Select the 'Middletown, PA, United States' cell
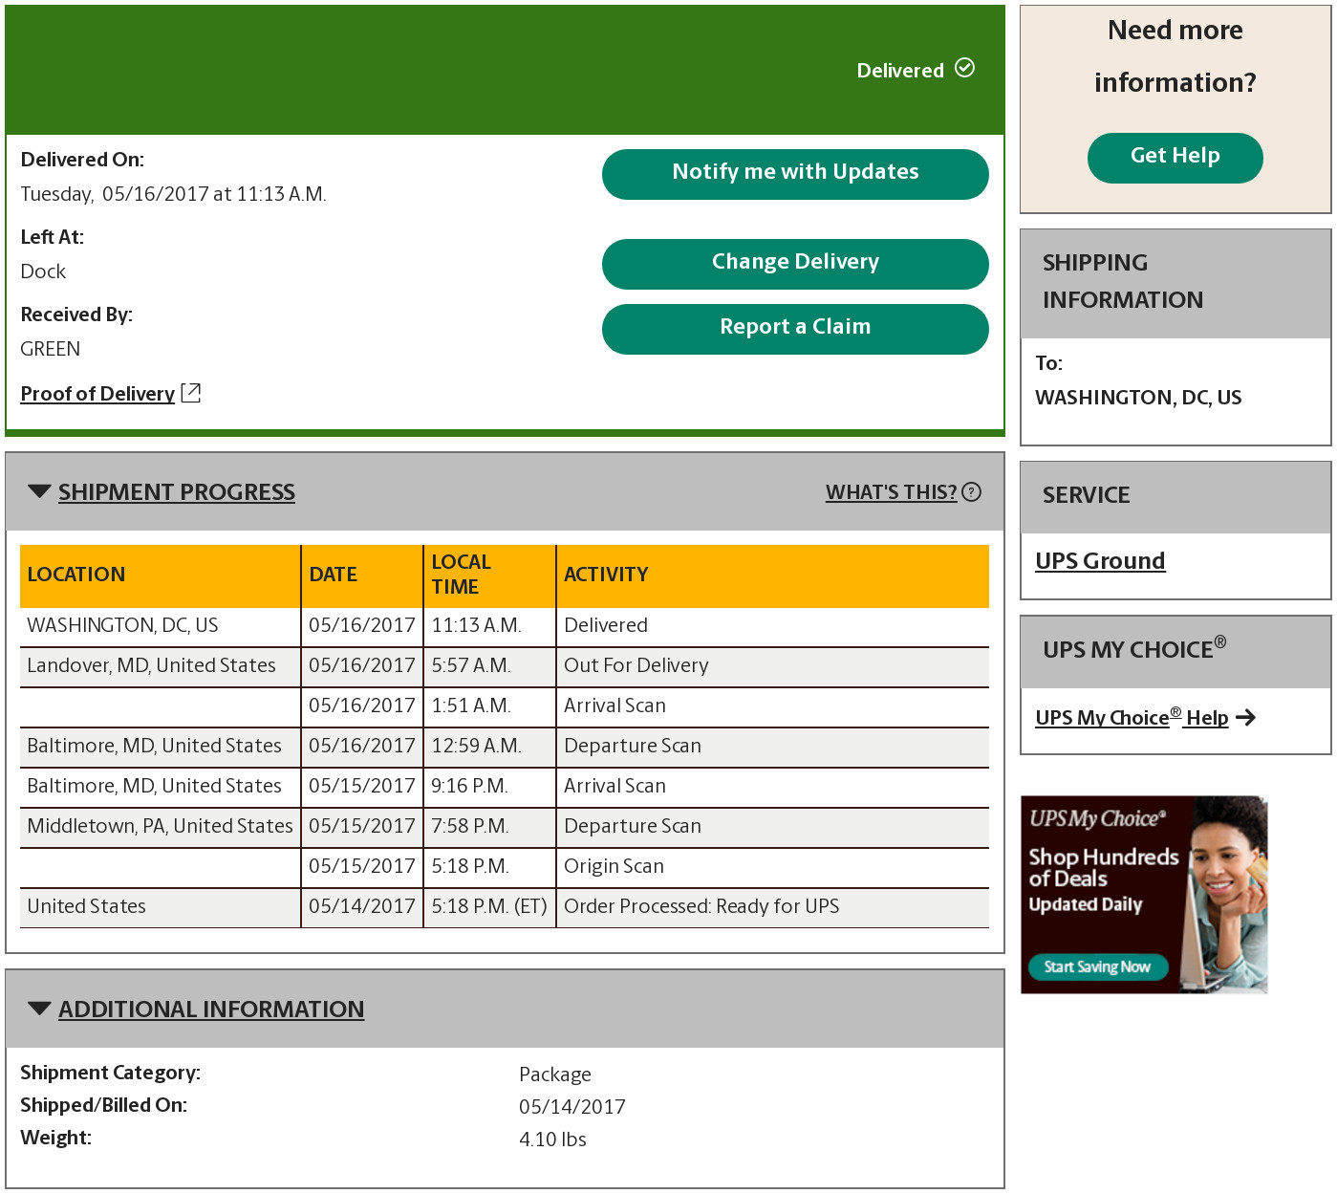The image size is (1337, 1194). tap(160, 827)
